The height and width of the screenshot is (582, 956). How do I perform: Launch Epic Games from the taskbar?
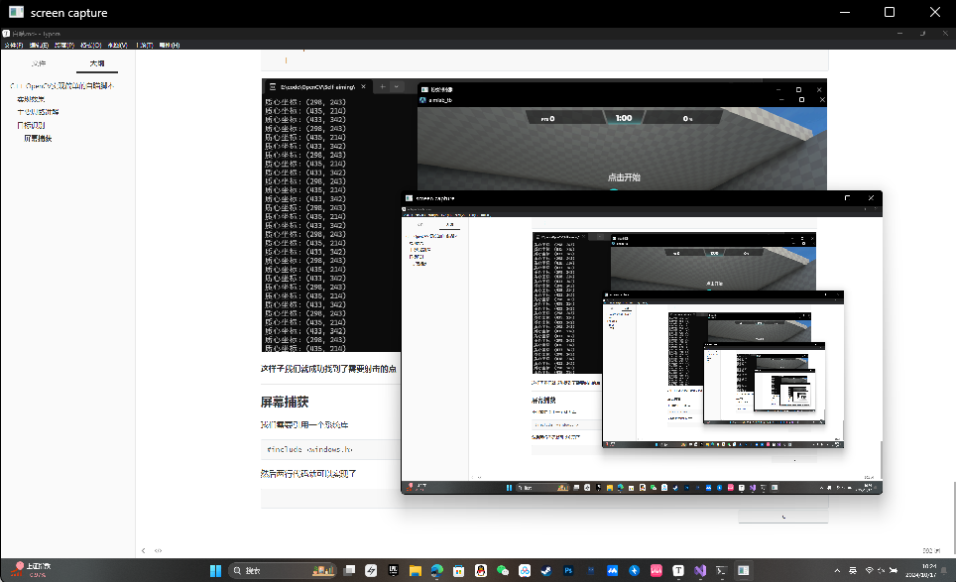click(393, 571)
